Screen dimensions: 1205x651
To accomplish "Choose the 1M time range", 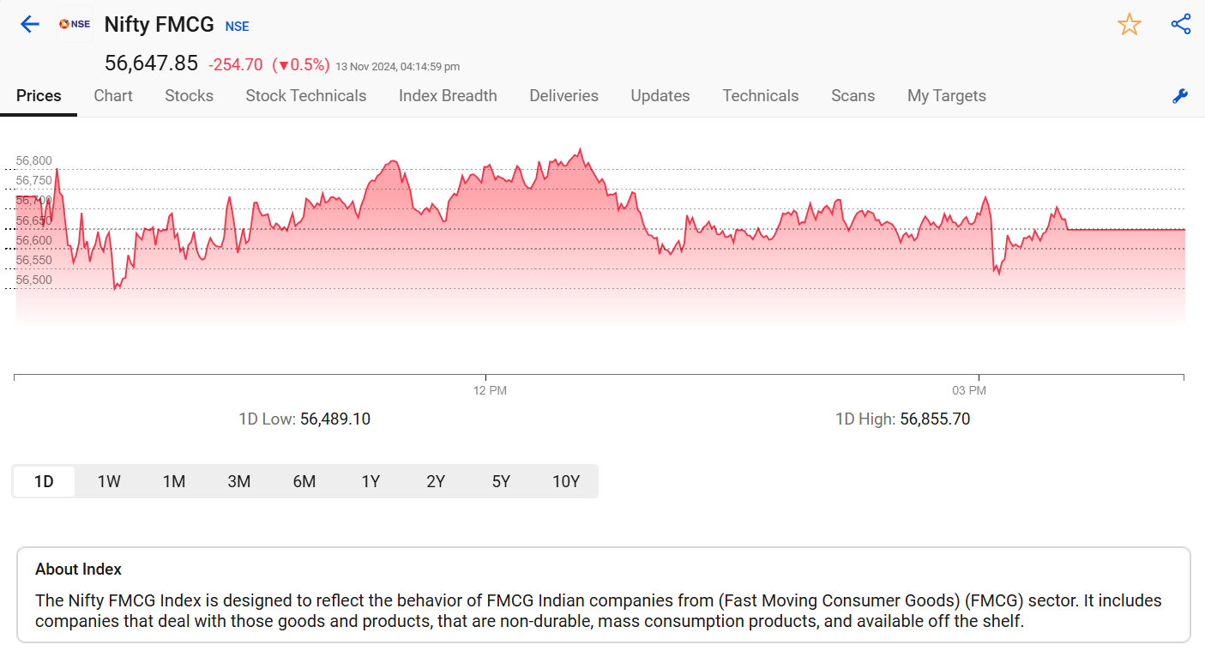I will click(174, 481).
